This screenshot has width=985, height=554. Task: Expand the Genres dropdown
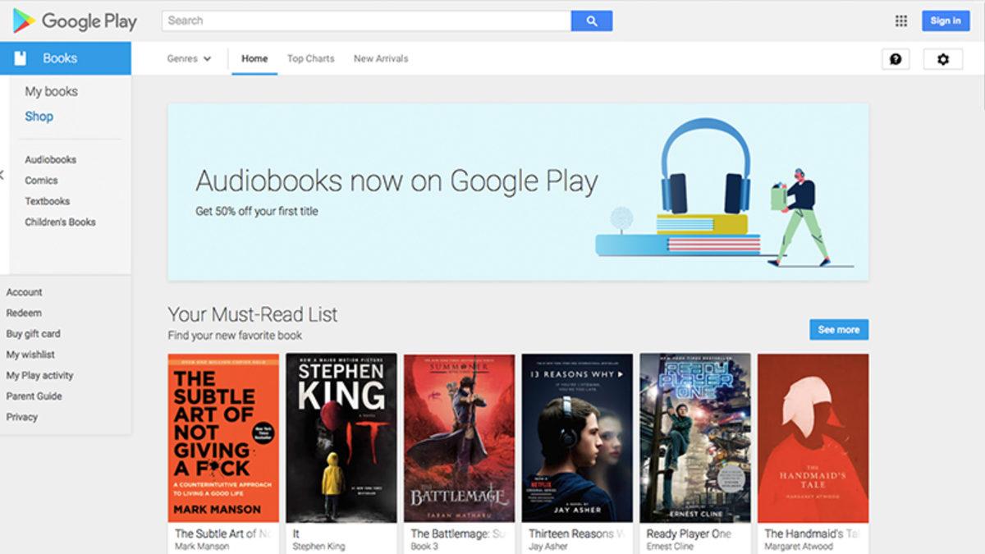tap(189, 59)
